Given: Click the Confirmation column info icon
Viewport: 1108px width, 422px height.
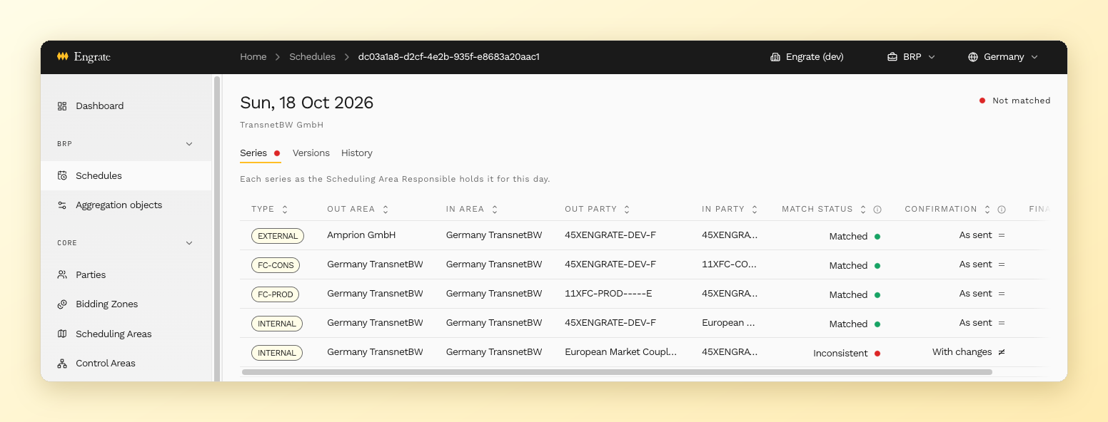Looking at the screenshot, I should [1002, 210].
